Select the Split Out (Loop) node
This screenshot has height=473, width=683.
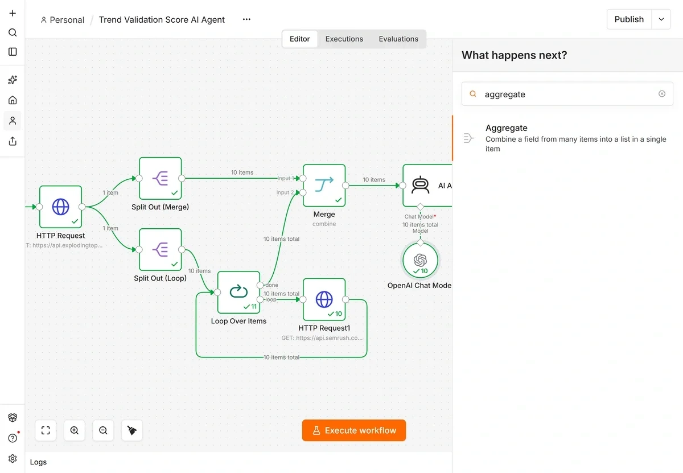[x=161, y=249]
